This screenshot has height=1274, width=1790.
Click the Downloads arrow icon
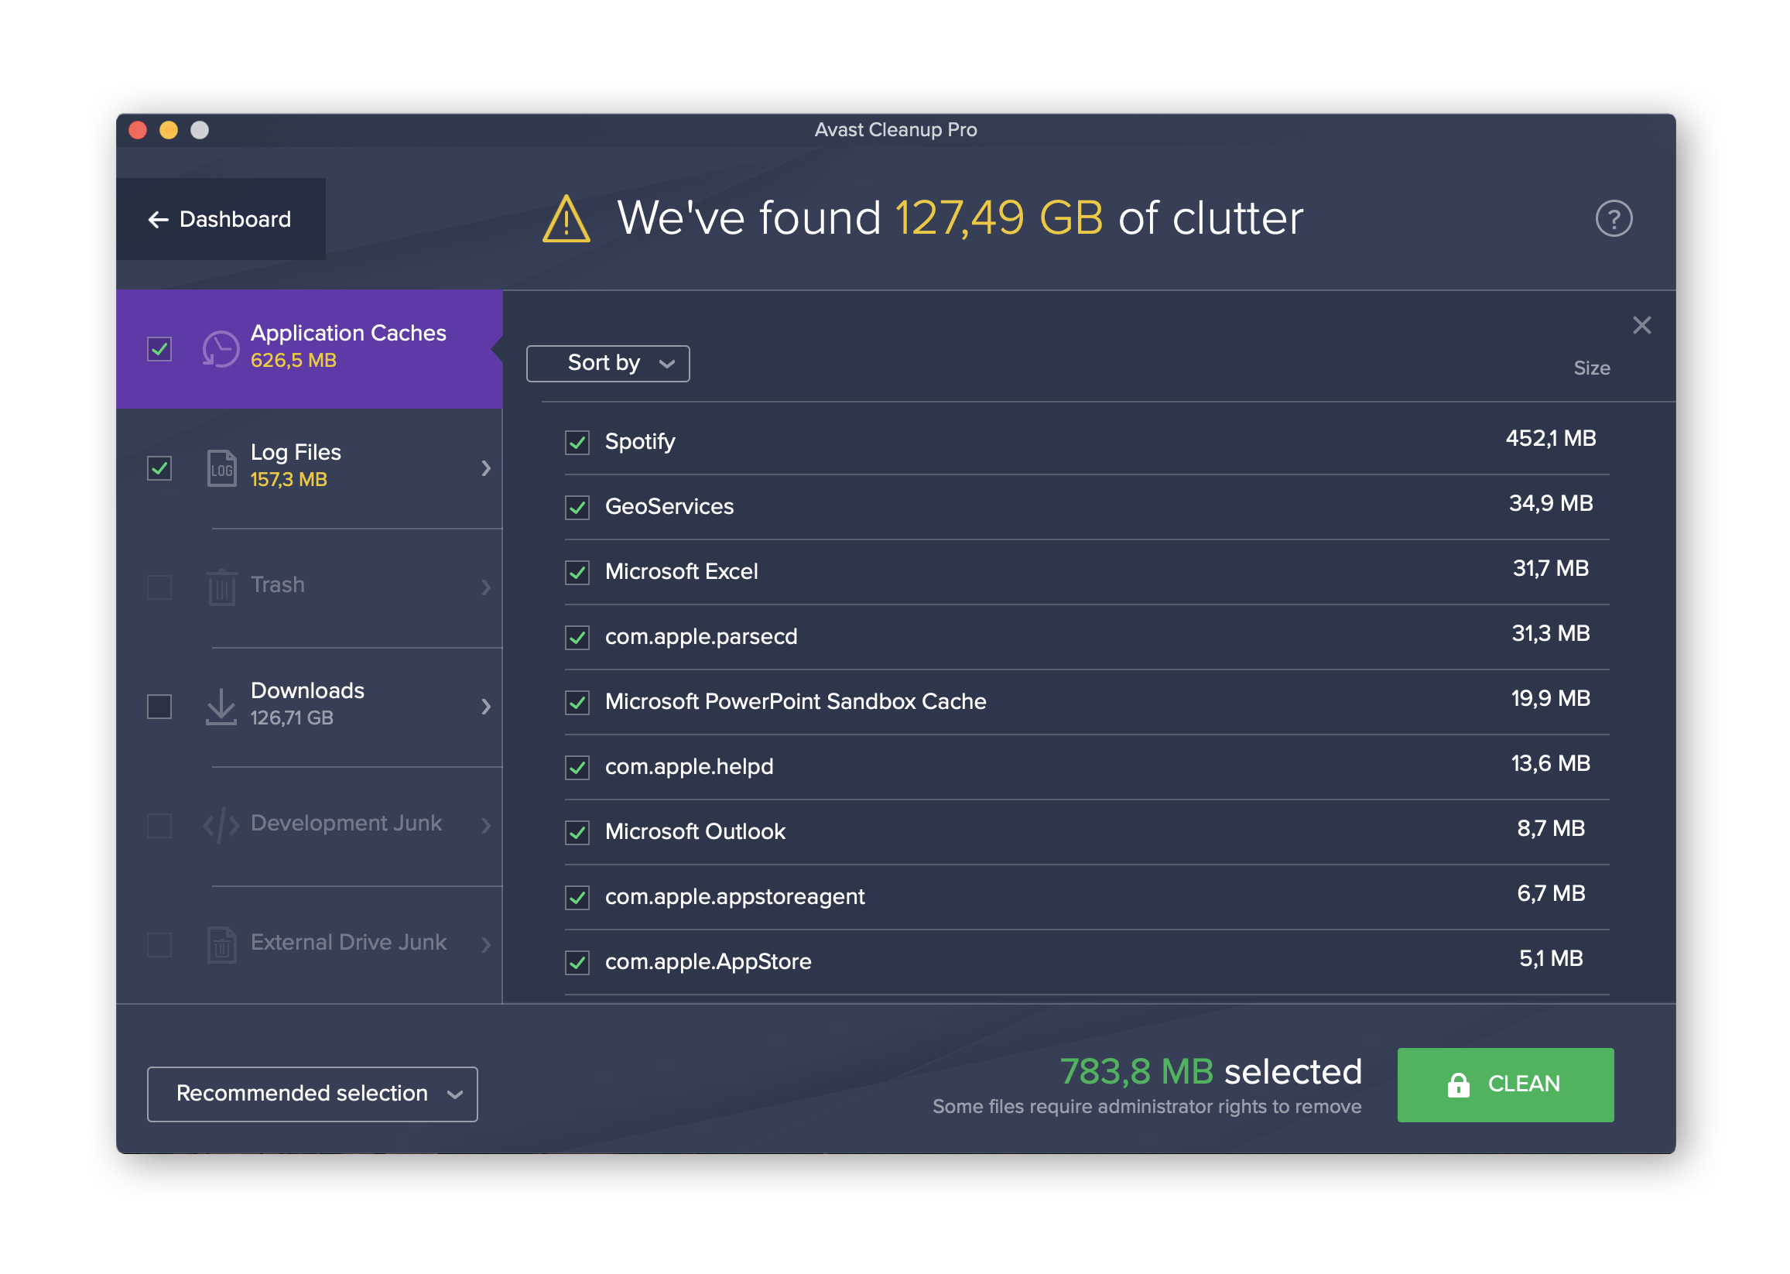pos(221,706)
